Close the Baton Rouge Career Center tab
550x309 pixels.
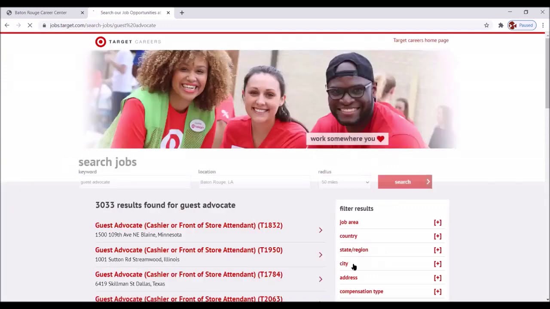click(82, 12)
